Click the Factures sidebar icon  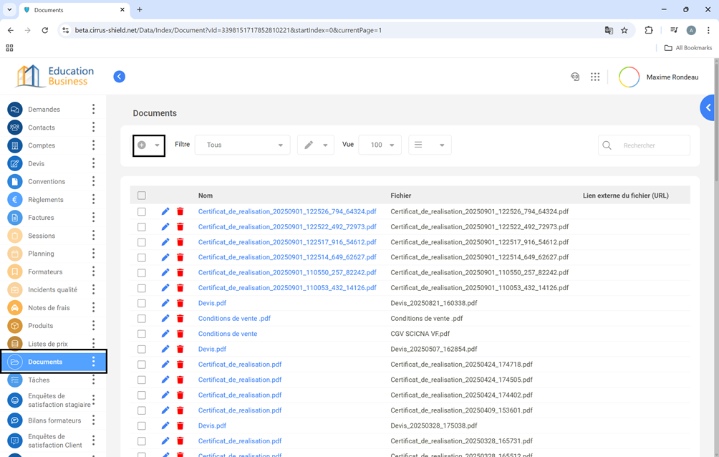[x=14, y=218]
